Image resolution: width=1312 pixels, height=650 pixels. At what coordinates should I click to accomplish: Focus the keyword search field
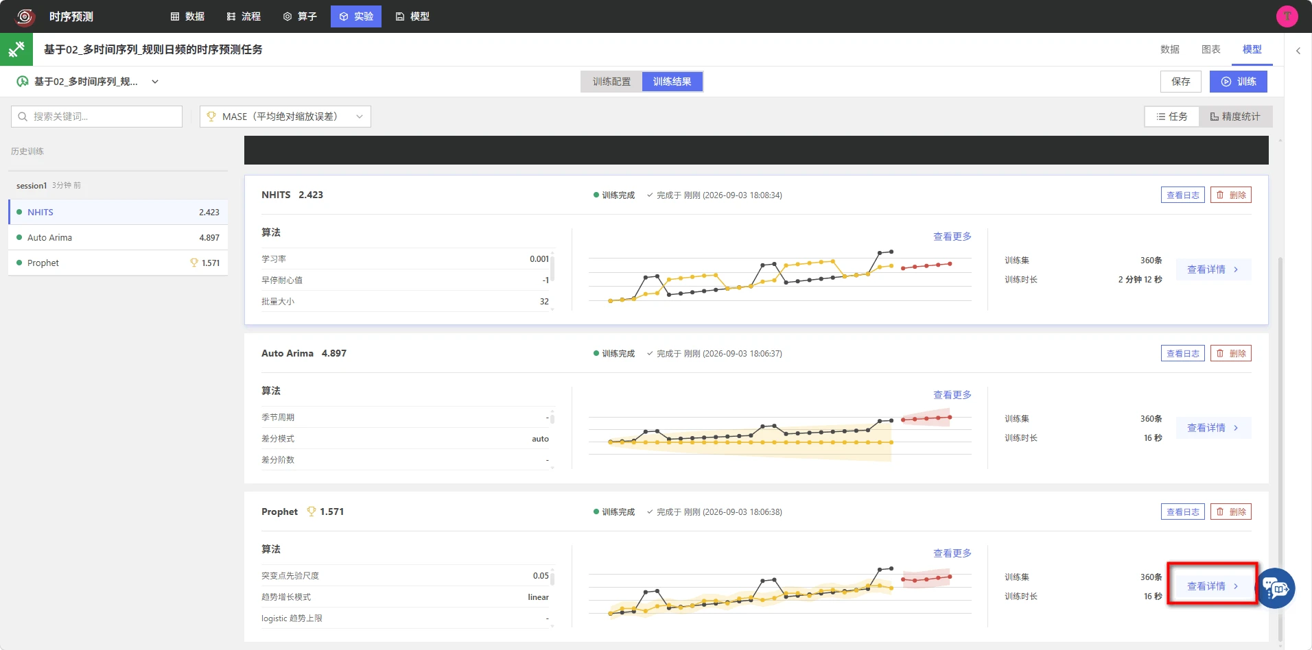[x=97, y=117]
